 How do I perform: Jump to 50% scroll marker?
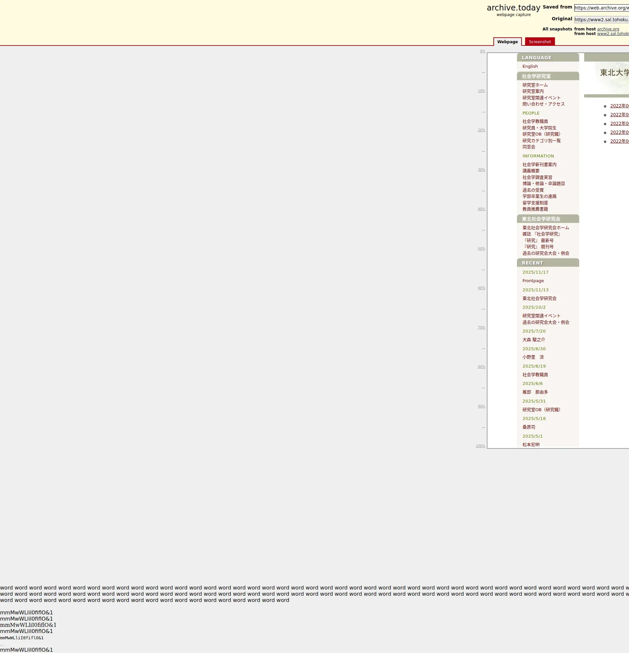(x=481, y=248)
